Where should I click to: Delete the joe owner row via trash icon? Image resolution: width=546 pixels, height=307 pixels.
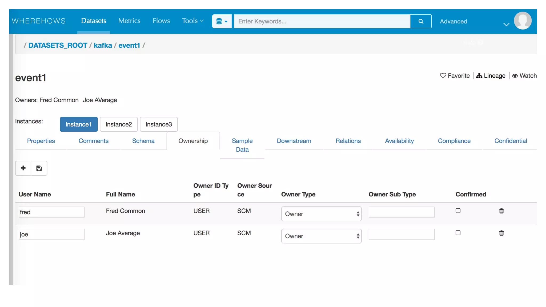click(501, 233)
